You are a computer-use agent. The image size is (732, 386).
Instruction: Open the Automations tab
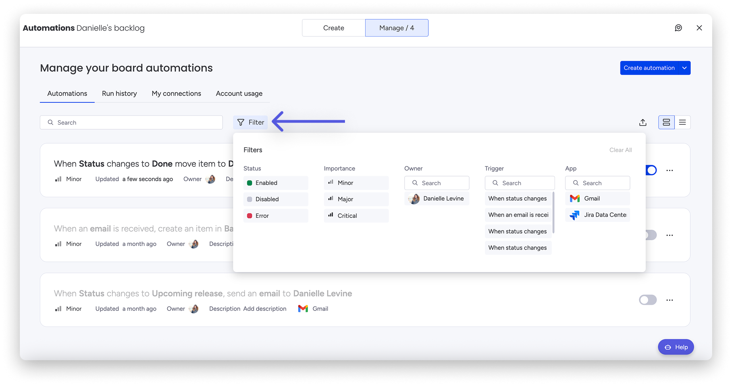[x=67, y=94]
